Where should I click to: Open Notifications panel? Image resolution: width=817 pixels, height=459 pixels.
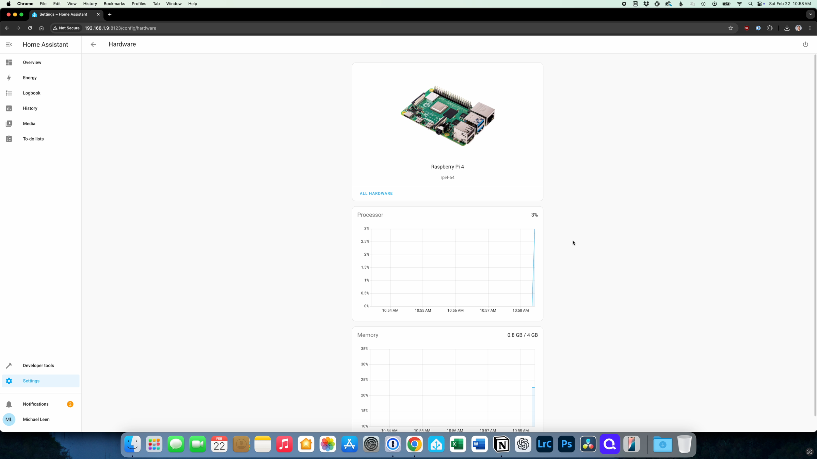(36, 404)
